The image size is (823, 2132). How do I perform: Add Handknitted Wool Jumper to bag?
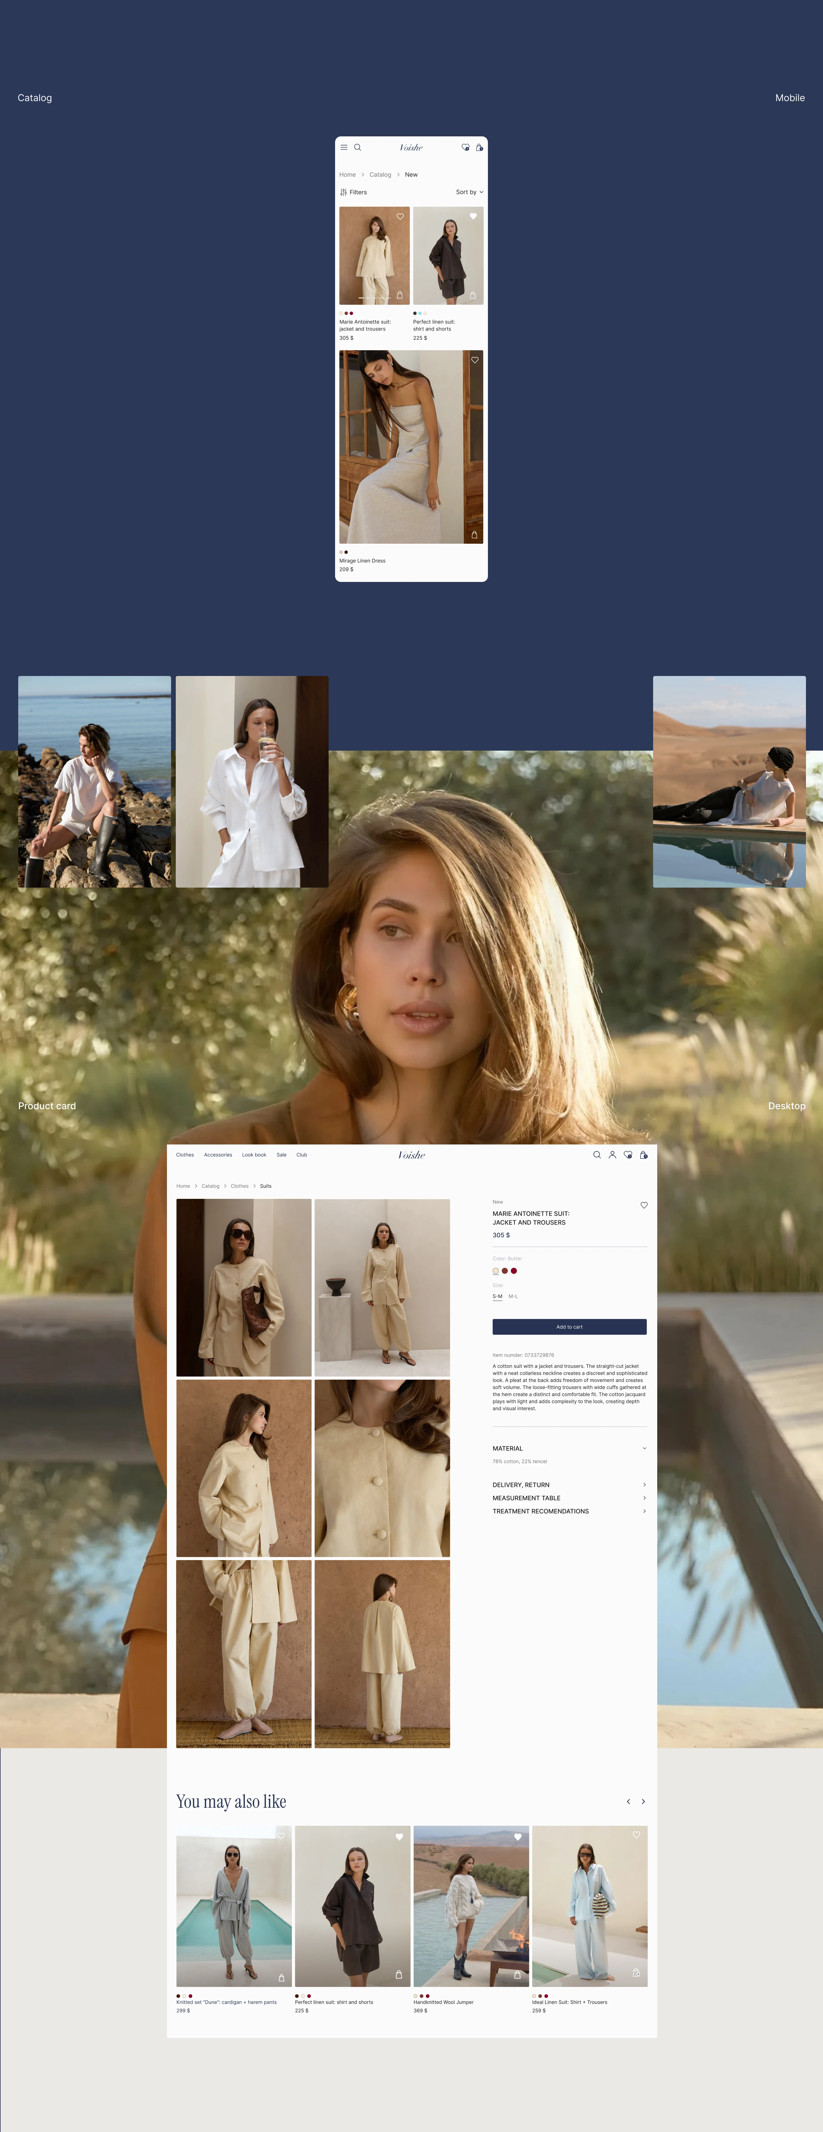coord(518,1975)
